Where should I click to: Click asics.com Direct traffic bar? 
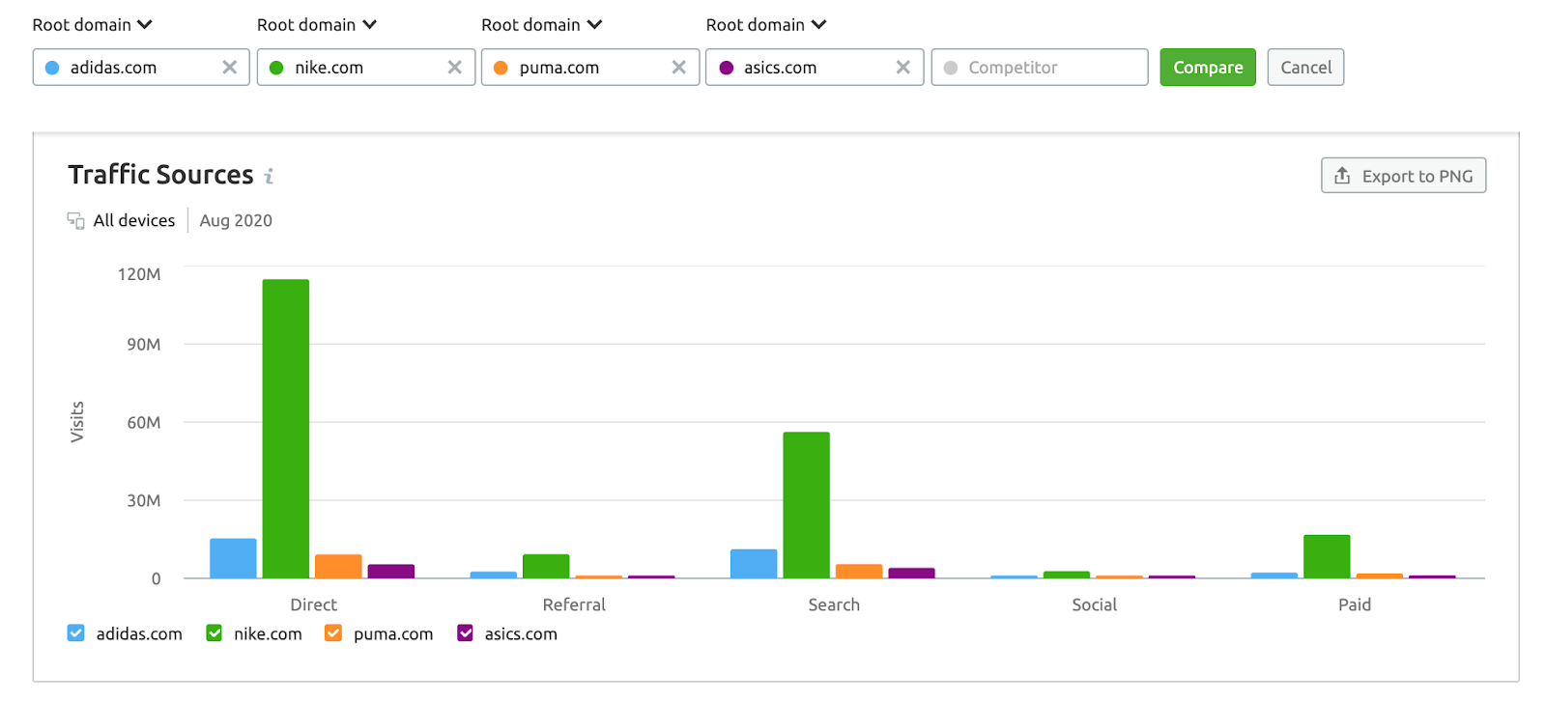pyautogui.click(x=391, y=572)
